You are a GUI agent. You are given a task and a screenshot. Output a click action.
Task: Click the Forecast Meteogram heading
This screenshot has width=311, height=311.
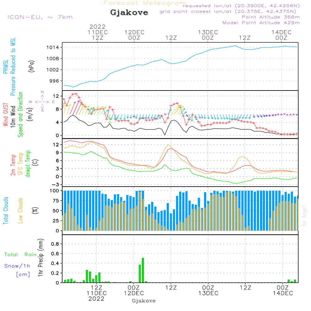[x=145, y=3]
